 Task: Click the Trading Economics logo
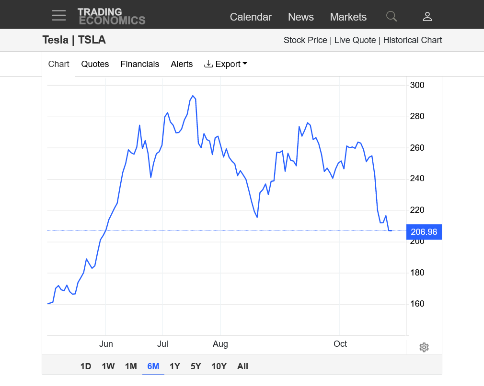(112, 16)
